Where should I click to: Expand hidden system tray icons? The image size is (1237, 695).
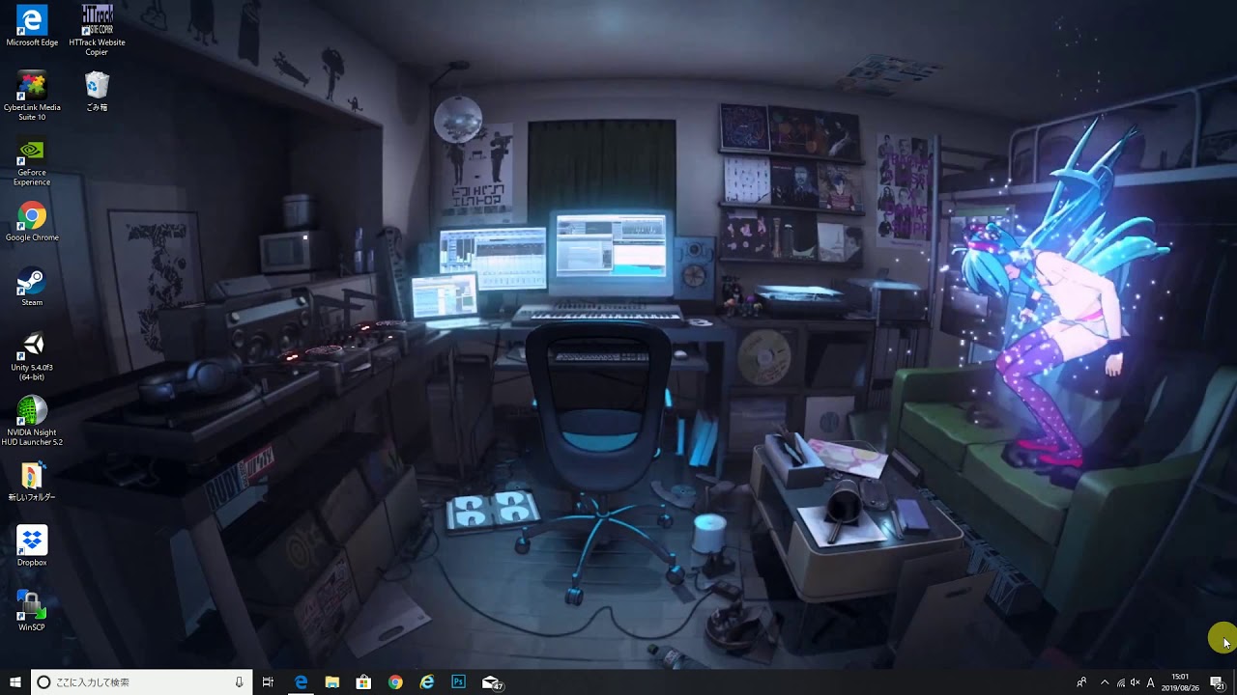pyautogui.click(x=1105, y=682)
